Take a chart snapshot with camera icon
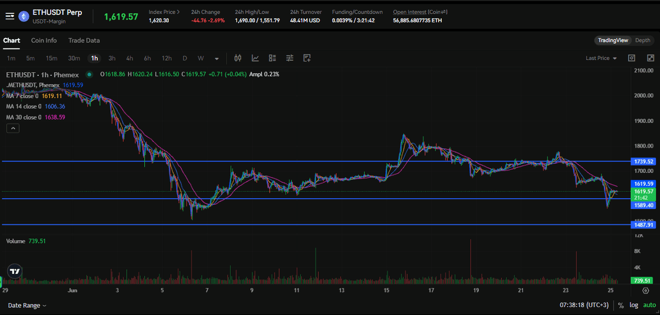This screenshot has height=315, width=660. click(x=632, y=58)
